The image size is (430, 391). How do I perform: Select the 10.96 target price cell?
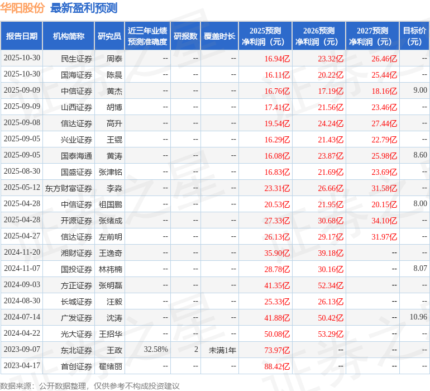pos(418,317)
